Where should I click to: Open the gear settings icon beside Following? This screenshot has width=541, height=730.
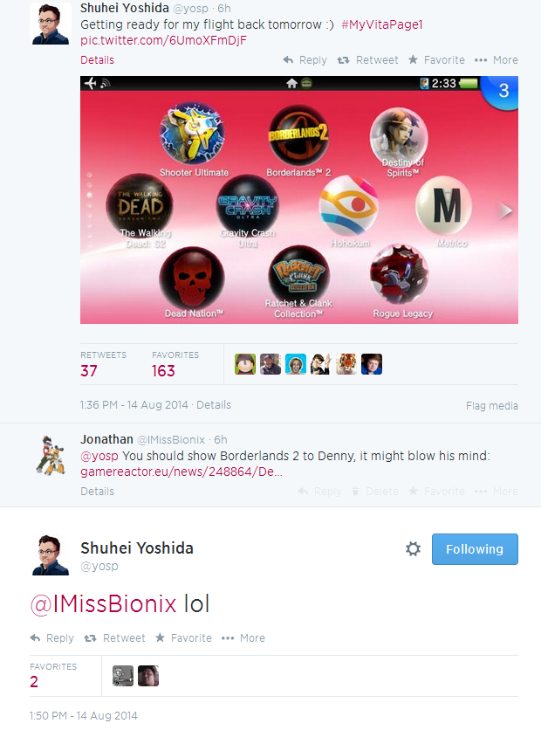(413, 549)
